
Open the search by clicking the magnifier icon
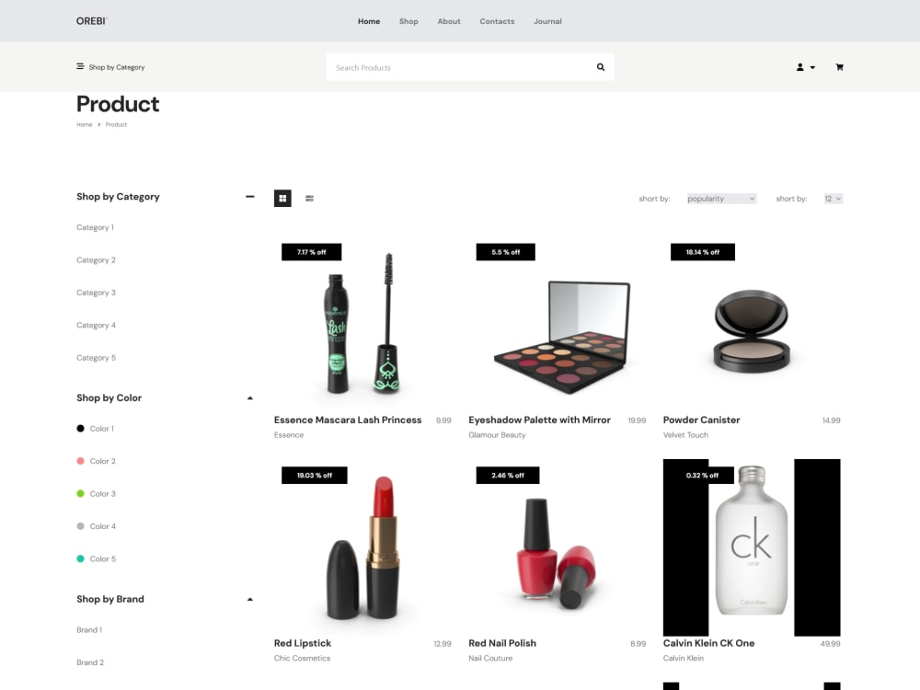600,66
